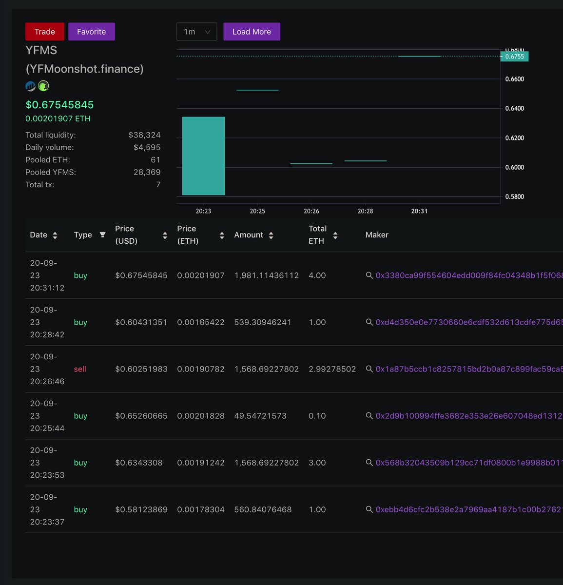Click the Daily volume value $4,595

tap(147, 147)
